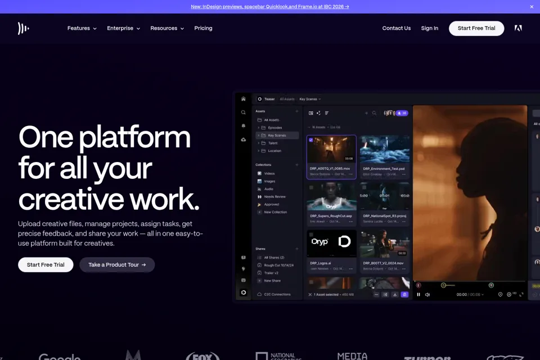The image size is (540, 360).
Task: Open the Key Scenes breadcrumb dropdown
Action: (x=310, y=99)
